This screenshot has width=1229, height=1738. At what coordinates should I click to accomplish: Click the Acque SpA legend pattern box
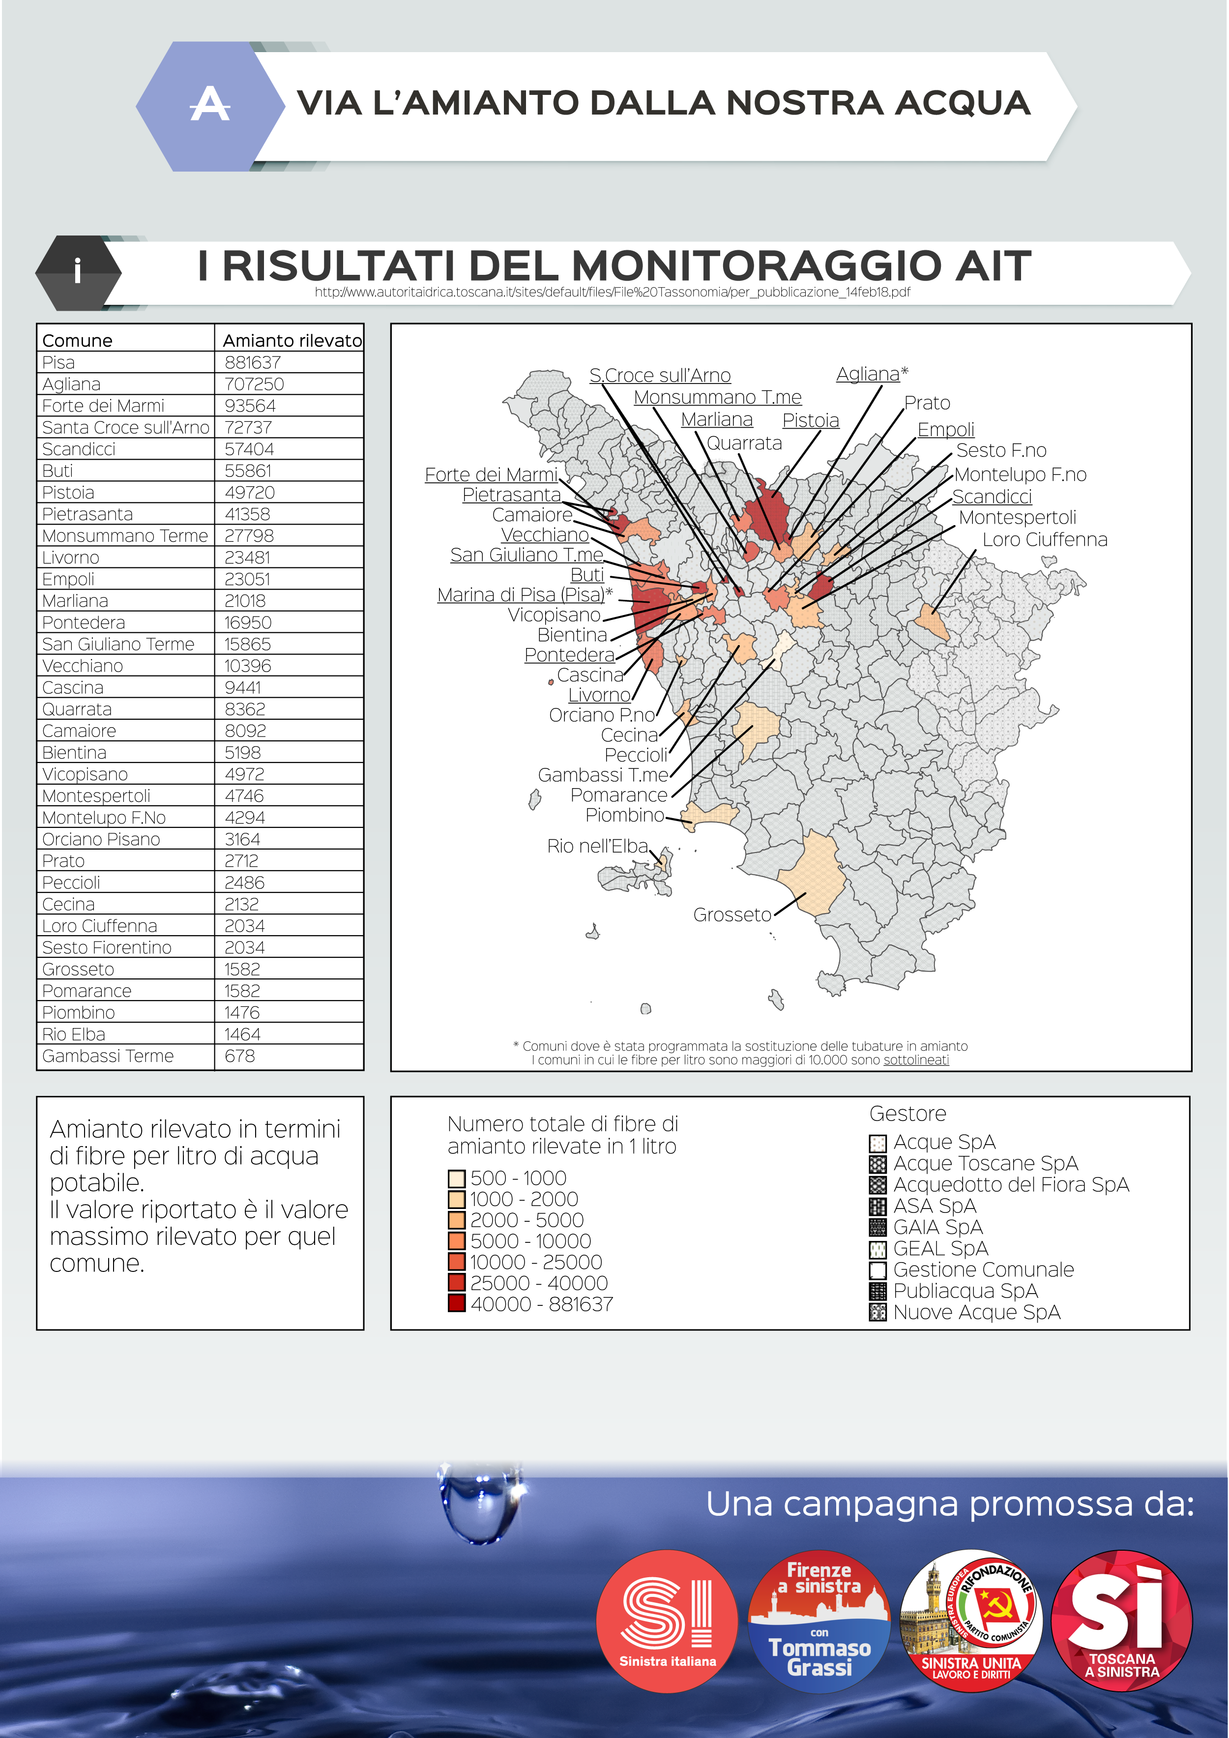click(878, 1143)
